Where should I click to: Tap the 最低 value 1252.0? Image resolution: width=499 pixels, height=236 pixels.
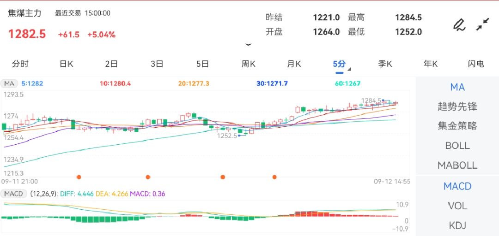(x=408, y=32)
